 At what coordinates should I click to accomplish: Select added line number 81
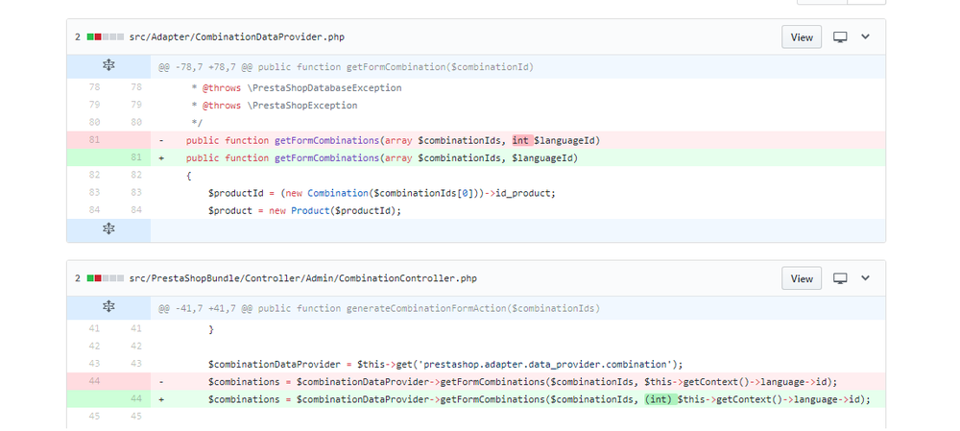(x=136, y=158)
